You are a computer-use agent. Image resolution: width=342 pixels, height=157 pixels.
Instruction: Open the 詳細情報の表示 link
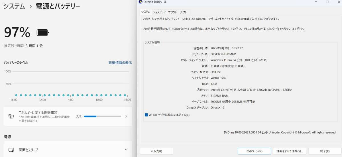point(120,63)
